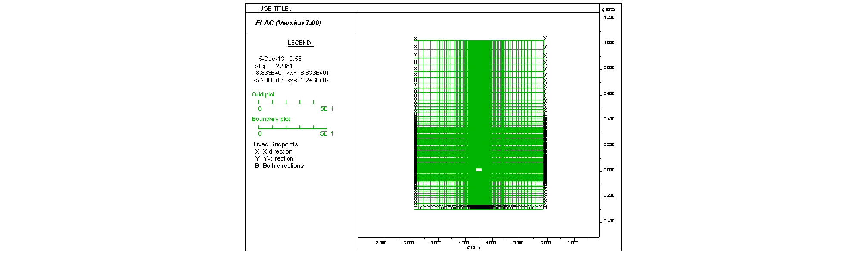Click the step 22981 text
The width and height of the screenshot is (865, 256).
click(x=274, y=66)
